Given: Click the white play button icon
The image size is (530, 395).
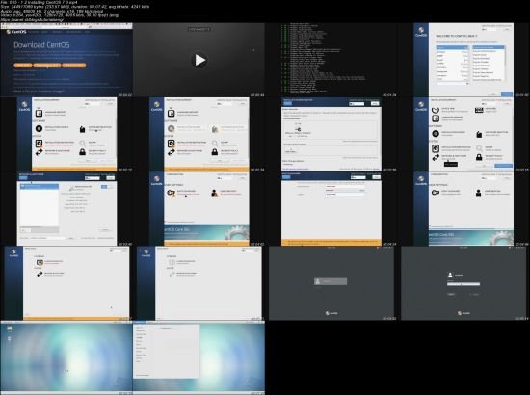Looking at the screenshot, I should click(x=199, y=61).
